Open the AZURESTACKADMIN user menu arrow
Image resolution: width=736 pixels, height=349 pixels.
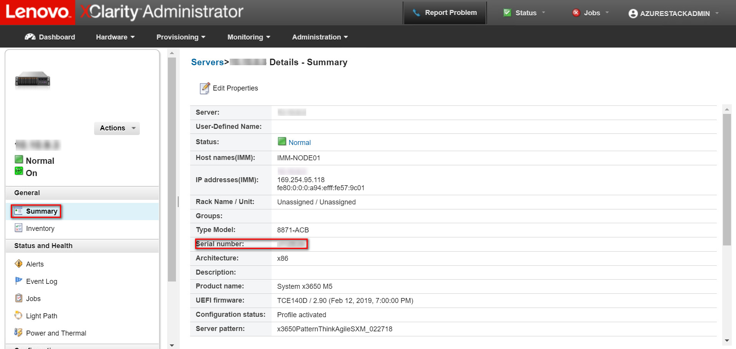pos(717,13)
